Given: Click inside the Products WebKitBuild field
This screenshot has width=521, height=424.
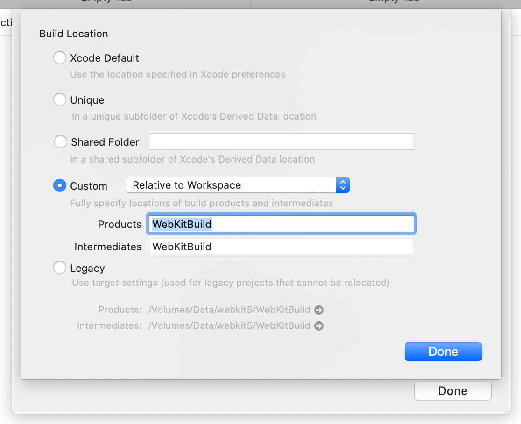Looking at the screenshot, I should [x=280, y=224].
